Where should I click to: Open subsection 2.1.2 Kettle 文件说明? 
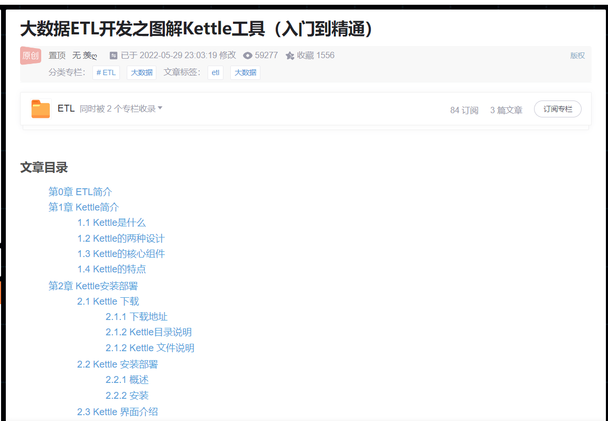(x=150, y=348)
